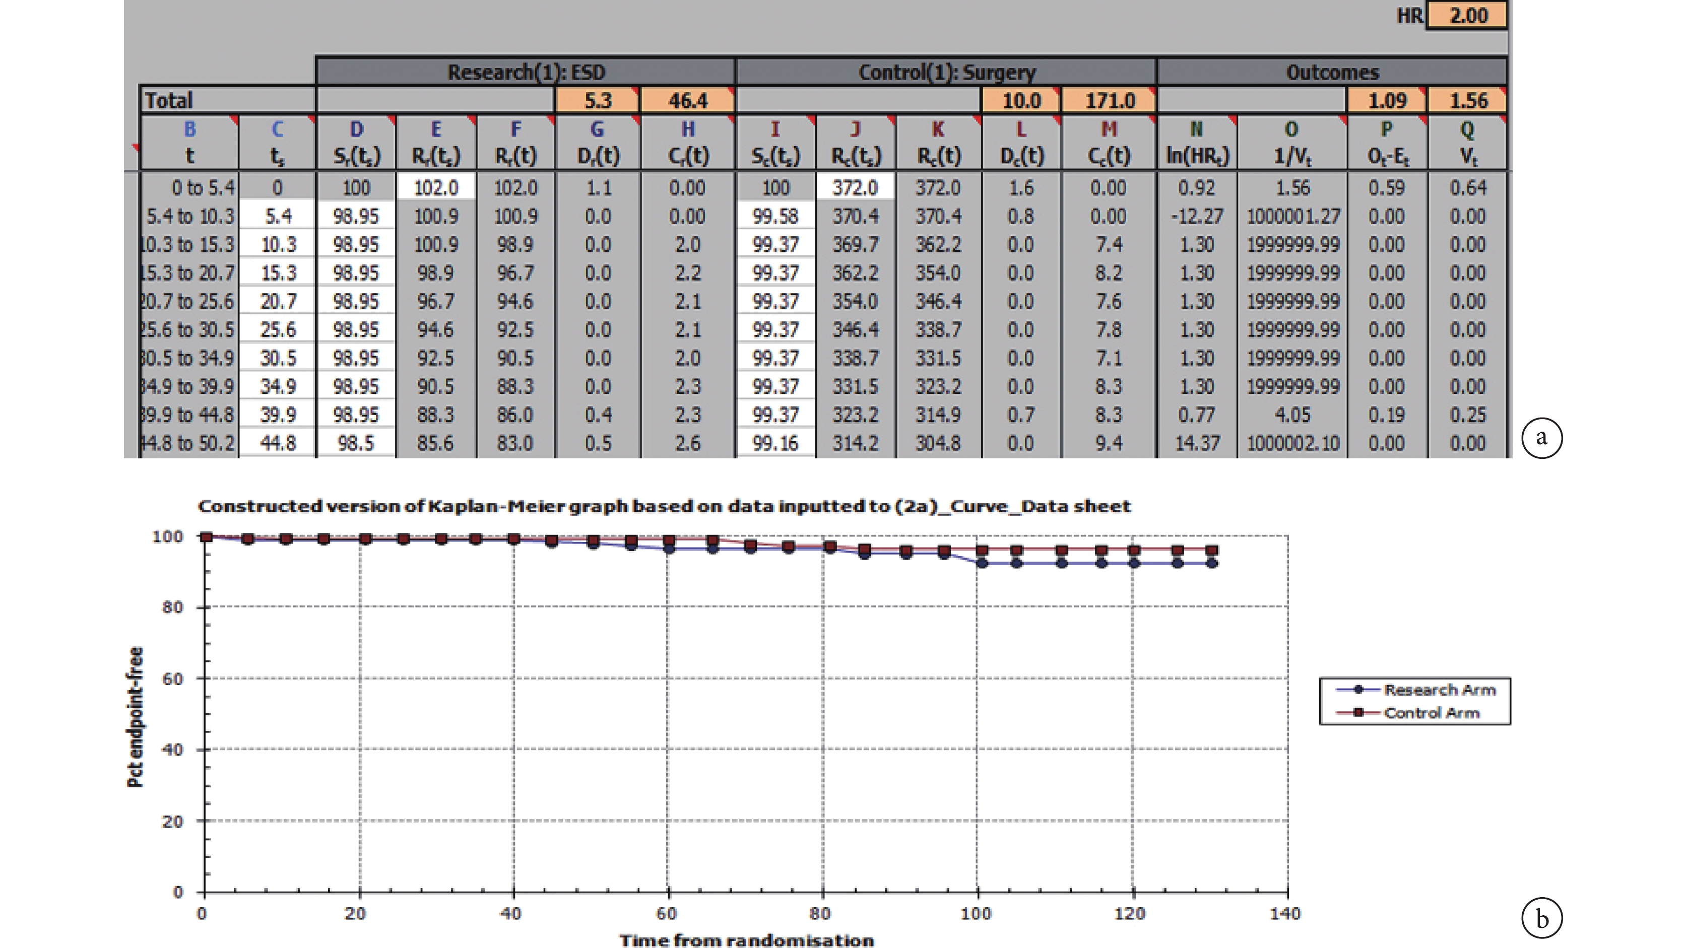Image resolution: width=1686 pixels, height=948 pixels.
Task: Select the 4.05 cell in column O
Action: (x=1292, y=415)
